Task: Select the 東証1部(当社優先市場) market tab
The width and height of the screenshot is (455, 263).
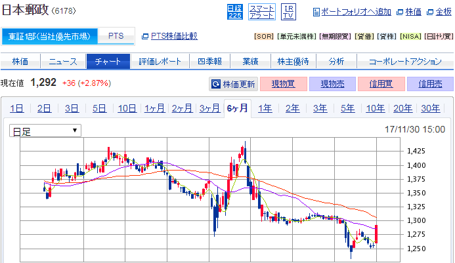Action: point(50,36)
